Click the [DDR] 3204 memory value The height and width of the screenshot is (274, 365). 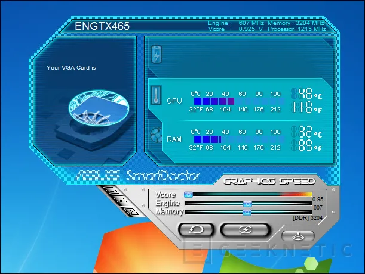point(308,218)
